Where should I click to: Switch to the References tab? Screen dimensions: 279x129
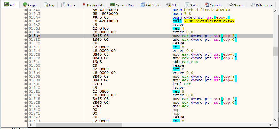(262, 5)
